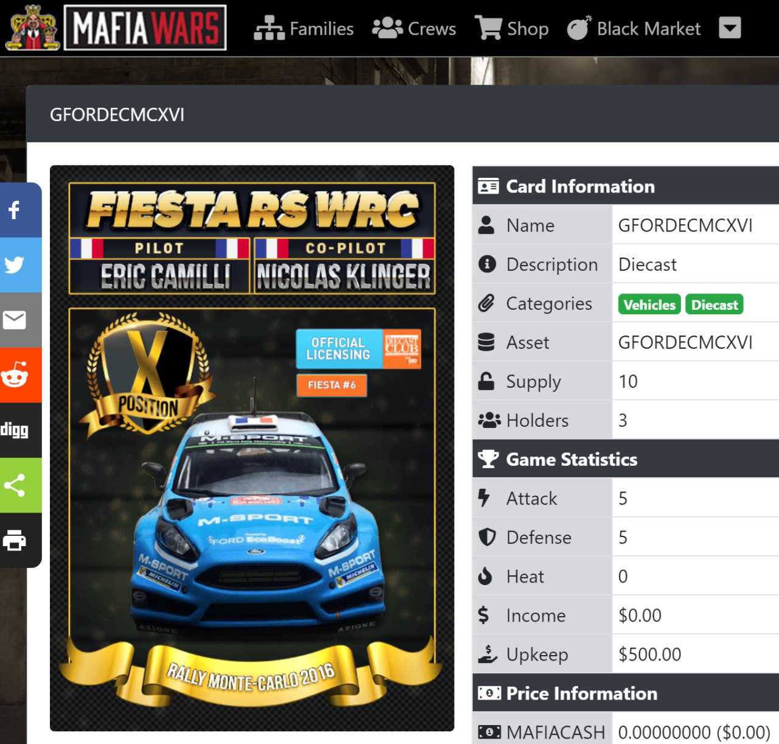Select the Name value GFORDECMCXVI
Image resolution: width=779 pixels, height=744 pixels.
coord(685,225)
